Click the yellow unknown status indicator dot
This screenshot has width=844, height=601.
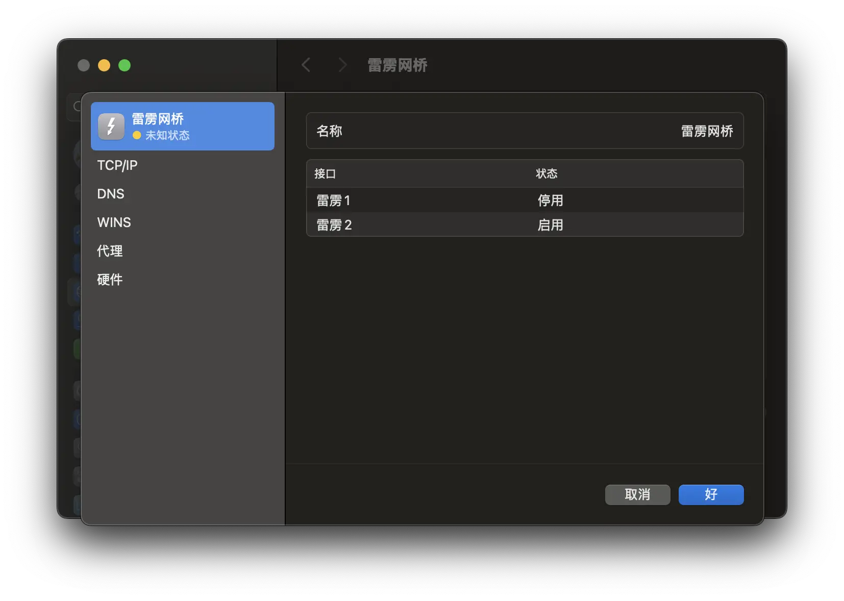pyautogui.click(x=136, y=136)
